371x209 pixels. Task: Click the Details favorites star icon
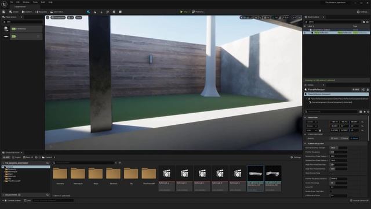[x=365, y=111]
